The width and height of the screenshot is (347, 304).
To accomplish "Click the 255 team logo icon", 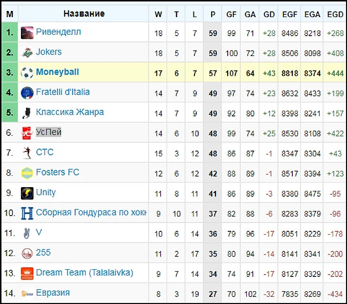I will [x=27, y=253].
